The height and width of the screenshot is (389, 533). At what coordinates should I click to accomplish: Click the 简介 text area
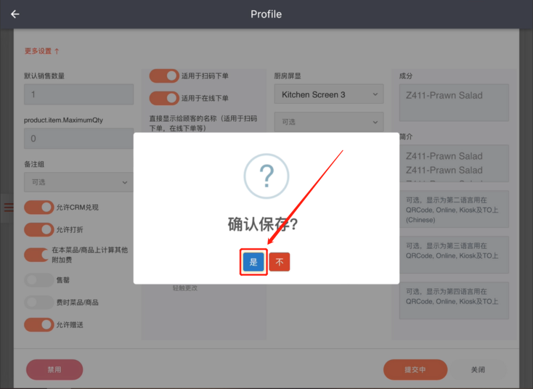(454, 164)
